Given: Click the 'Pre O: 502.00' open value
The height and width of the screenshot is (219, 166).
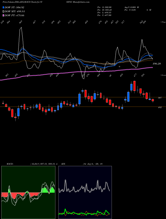Looking at the screenshot, I should 104,7.
